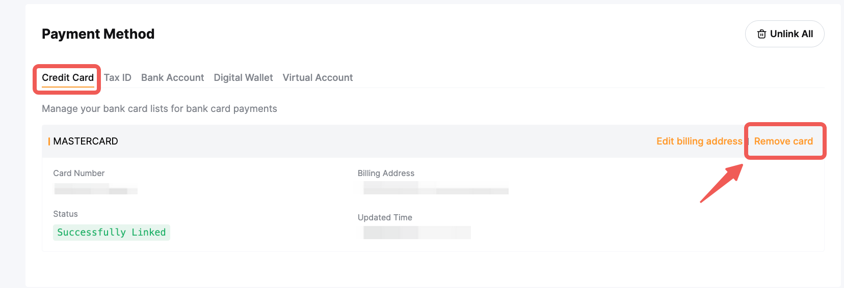
Task: Click the Card Number field label
Action: 79,174
